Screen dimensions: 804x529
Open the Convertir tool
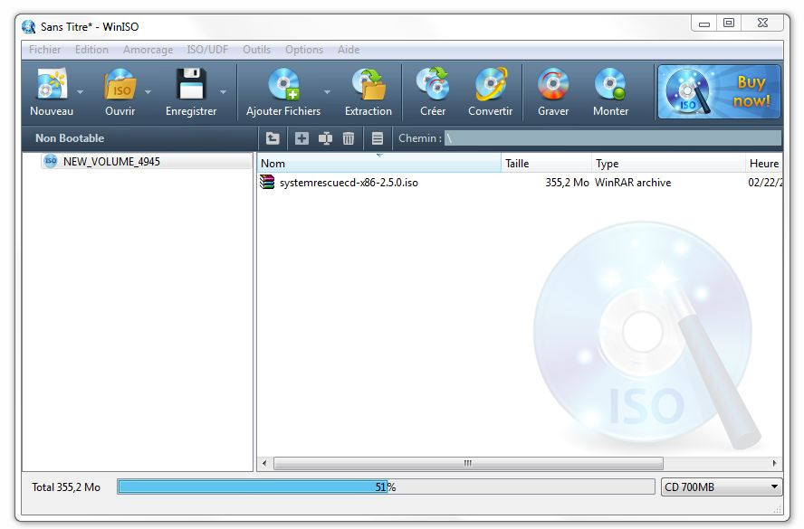tap(490, 86)
